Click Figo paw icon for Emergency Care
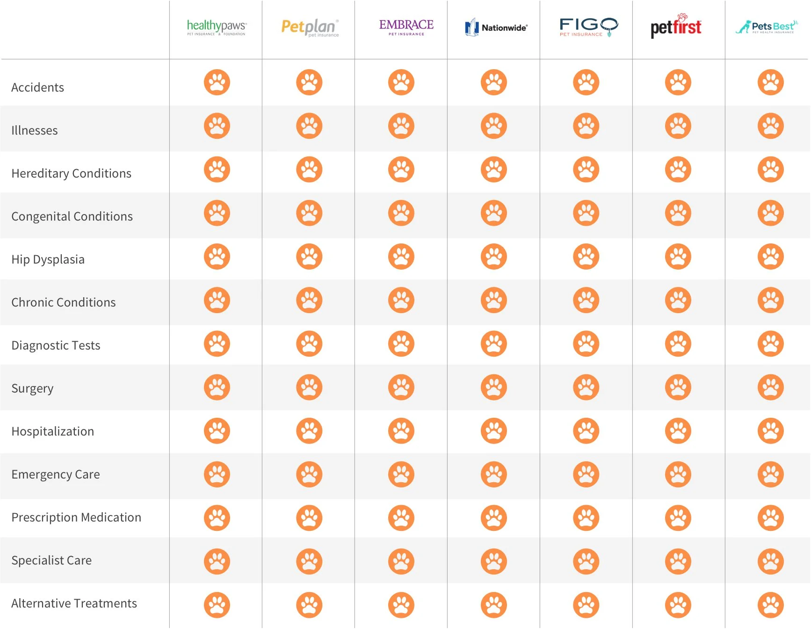Screen dimensions: 811x629 pyautogui.click(x=586, y=474)
